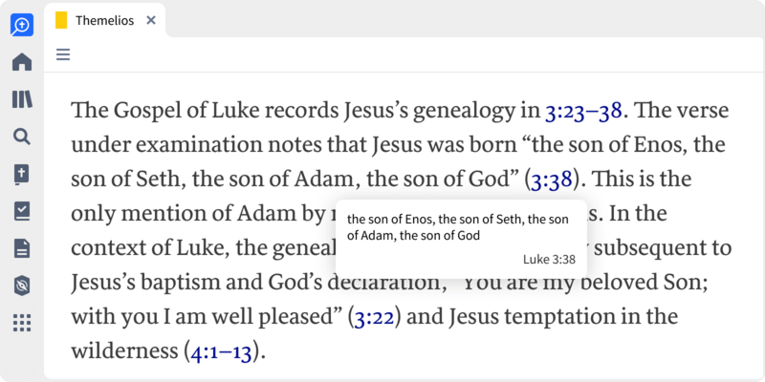Follow the 3:38 verse link
Viewport: 765px width, 382px height.
[552, 180]
